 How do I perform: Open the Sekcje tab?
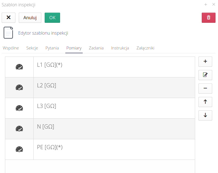(32, 48)
